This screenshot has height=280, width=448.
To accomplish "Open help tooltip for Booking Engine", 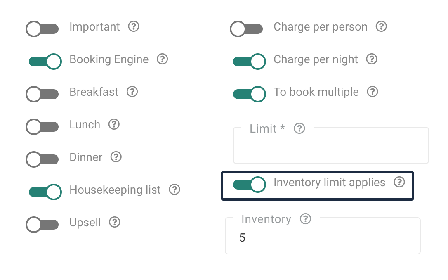I will (x=163, y=59).
